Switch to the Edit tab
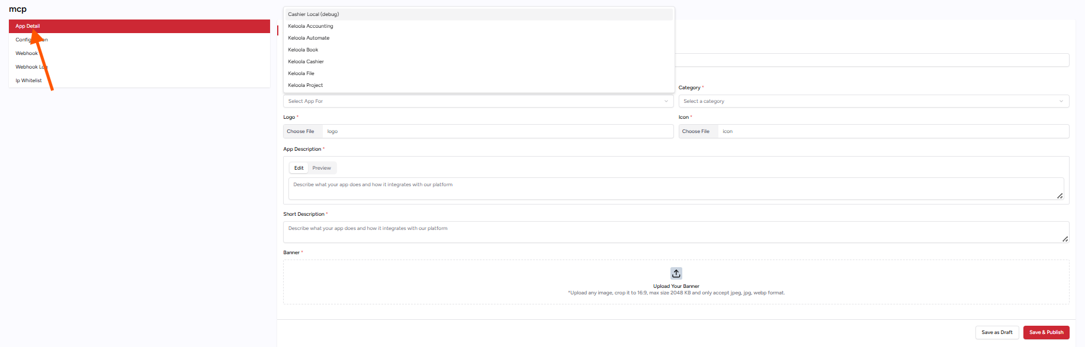 [x=299, y=168]
